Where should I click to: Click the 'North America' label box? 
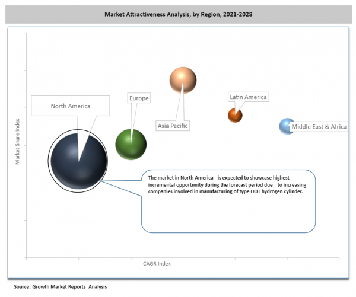(71, 106)
